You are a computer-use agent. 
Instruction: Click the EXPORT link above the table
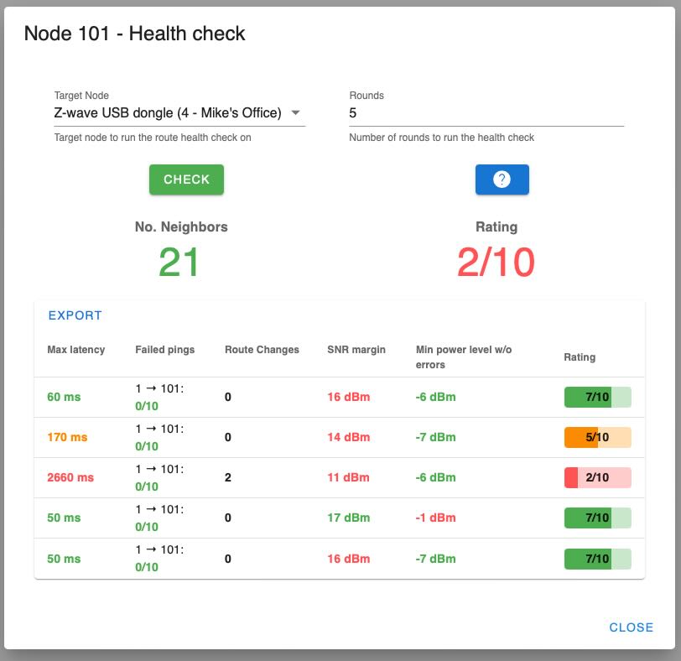click(75, 315)
